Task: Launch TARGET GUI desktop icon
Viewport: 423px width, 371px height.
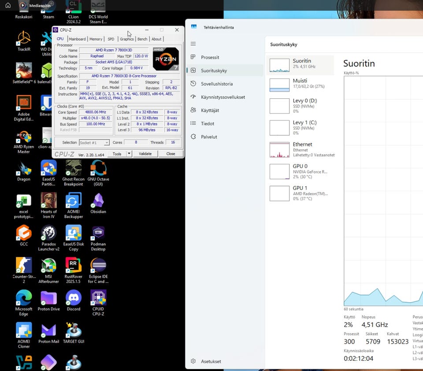Action: 74,332
